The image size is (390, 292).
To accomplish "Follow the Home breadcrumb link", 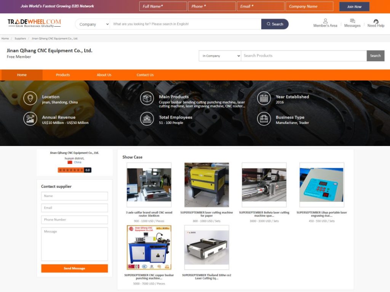I will [5, 38].
